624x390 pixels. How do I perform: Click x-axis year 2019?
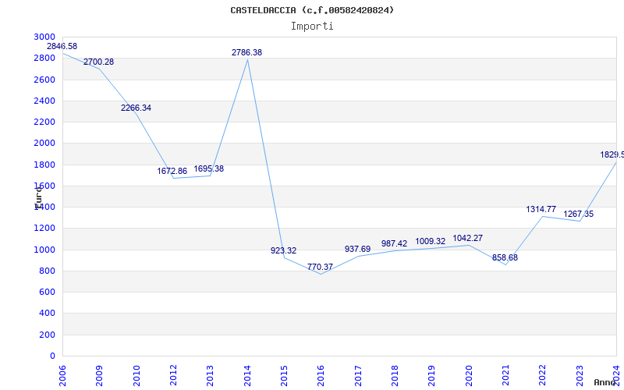(432, 376)
